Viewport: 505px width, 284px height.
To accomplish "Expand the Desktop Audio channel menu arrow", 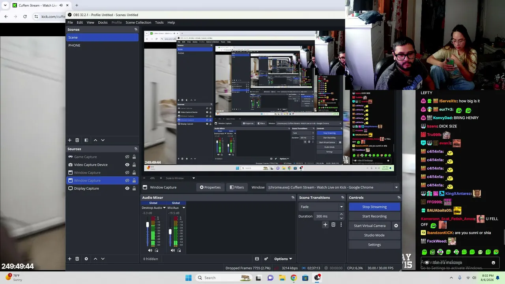I will coord(165,208).
